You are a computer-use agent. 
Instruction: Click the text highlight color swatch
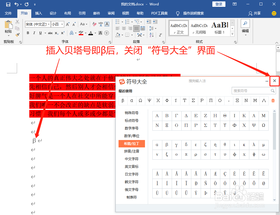pos(80,33)
